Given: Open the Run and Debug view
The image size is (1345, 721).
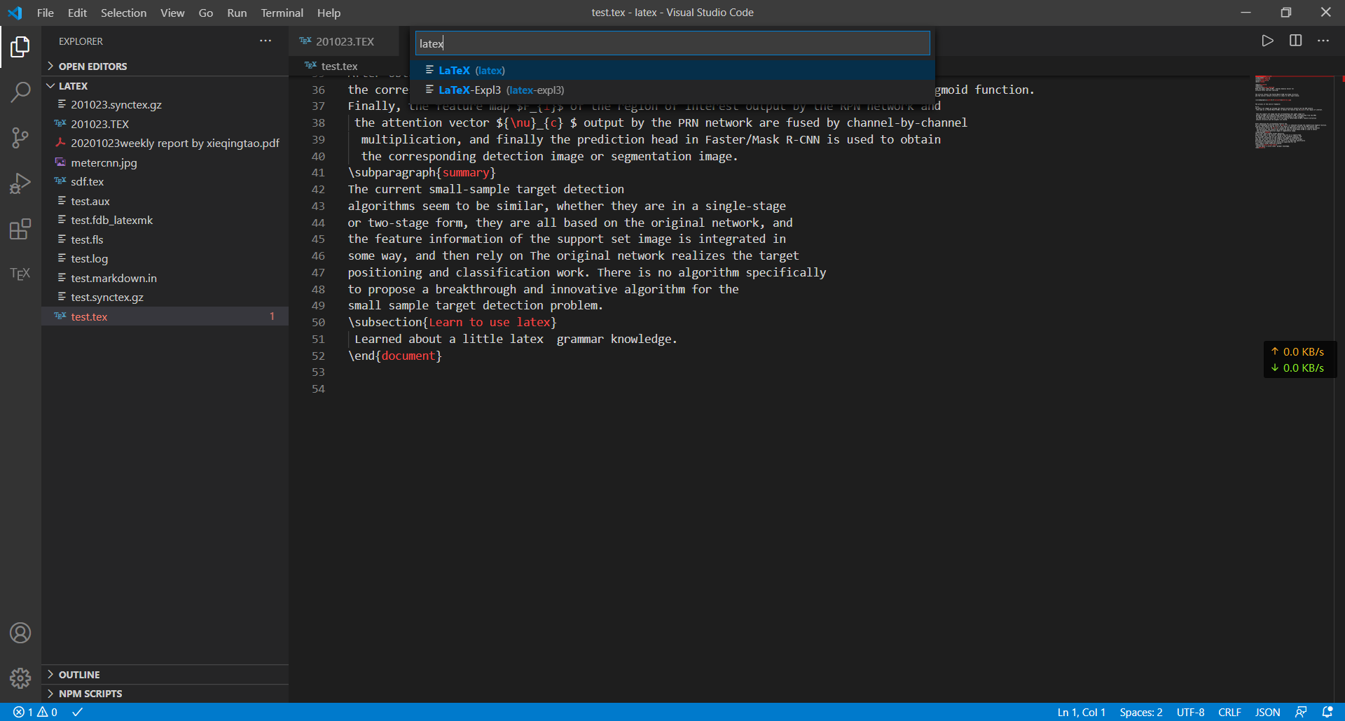Looking at the screenshot, I should point(20,183).
